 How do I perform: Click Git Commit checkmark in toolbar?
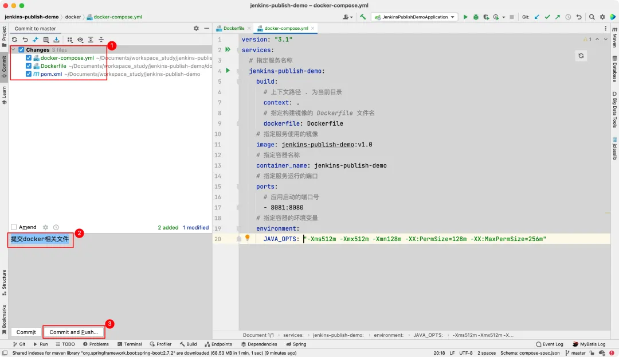547,17
